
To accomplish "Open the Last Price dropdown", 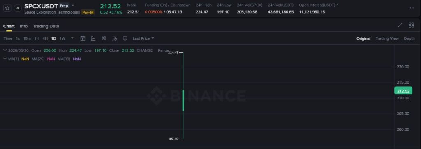I will [x=143, y=38].
